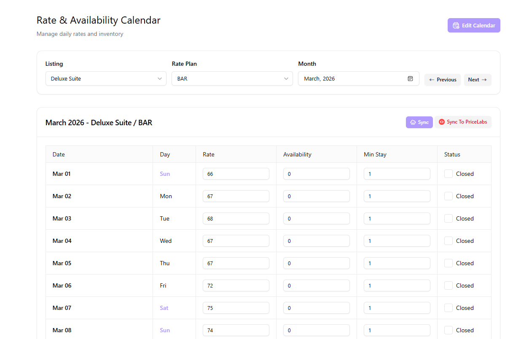The width and height of the screenshot is (513, 339).
Task: Expand the Listing dropdown showing Deluxe Suite
Action: click(105, 78)
